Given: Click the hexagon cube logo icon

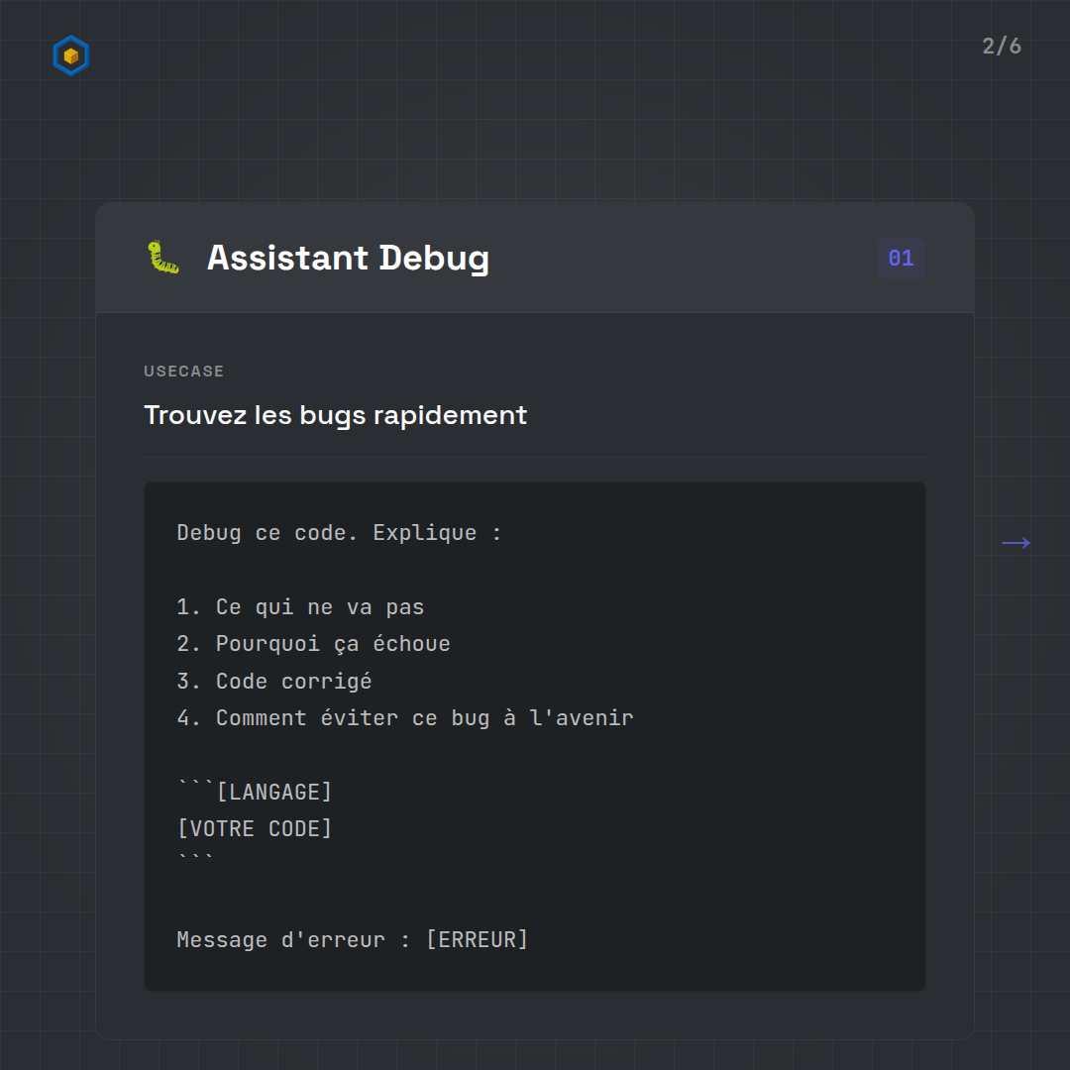Looking at the screenshot, I should (71, 55).
